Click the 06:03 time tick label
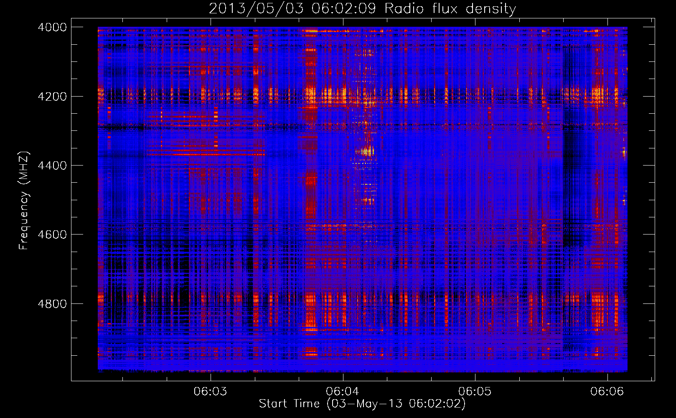This screenshot has height=418, width=676. coord(211,391)
